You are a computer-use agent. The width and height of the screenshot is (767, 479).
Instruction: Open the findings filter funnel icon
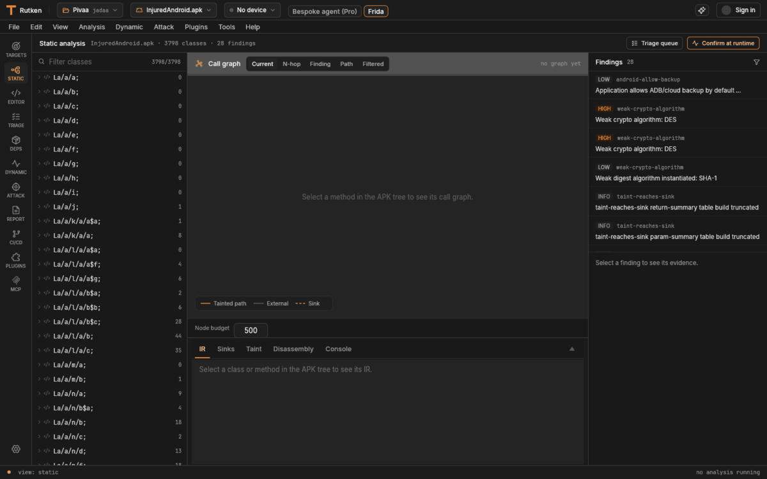pyautogui.click(x=757, y=62)
